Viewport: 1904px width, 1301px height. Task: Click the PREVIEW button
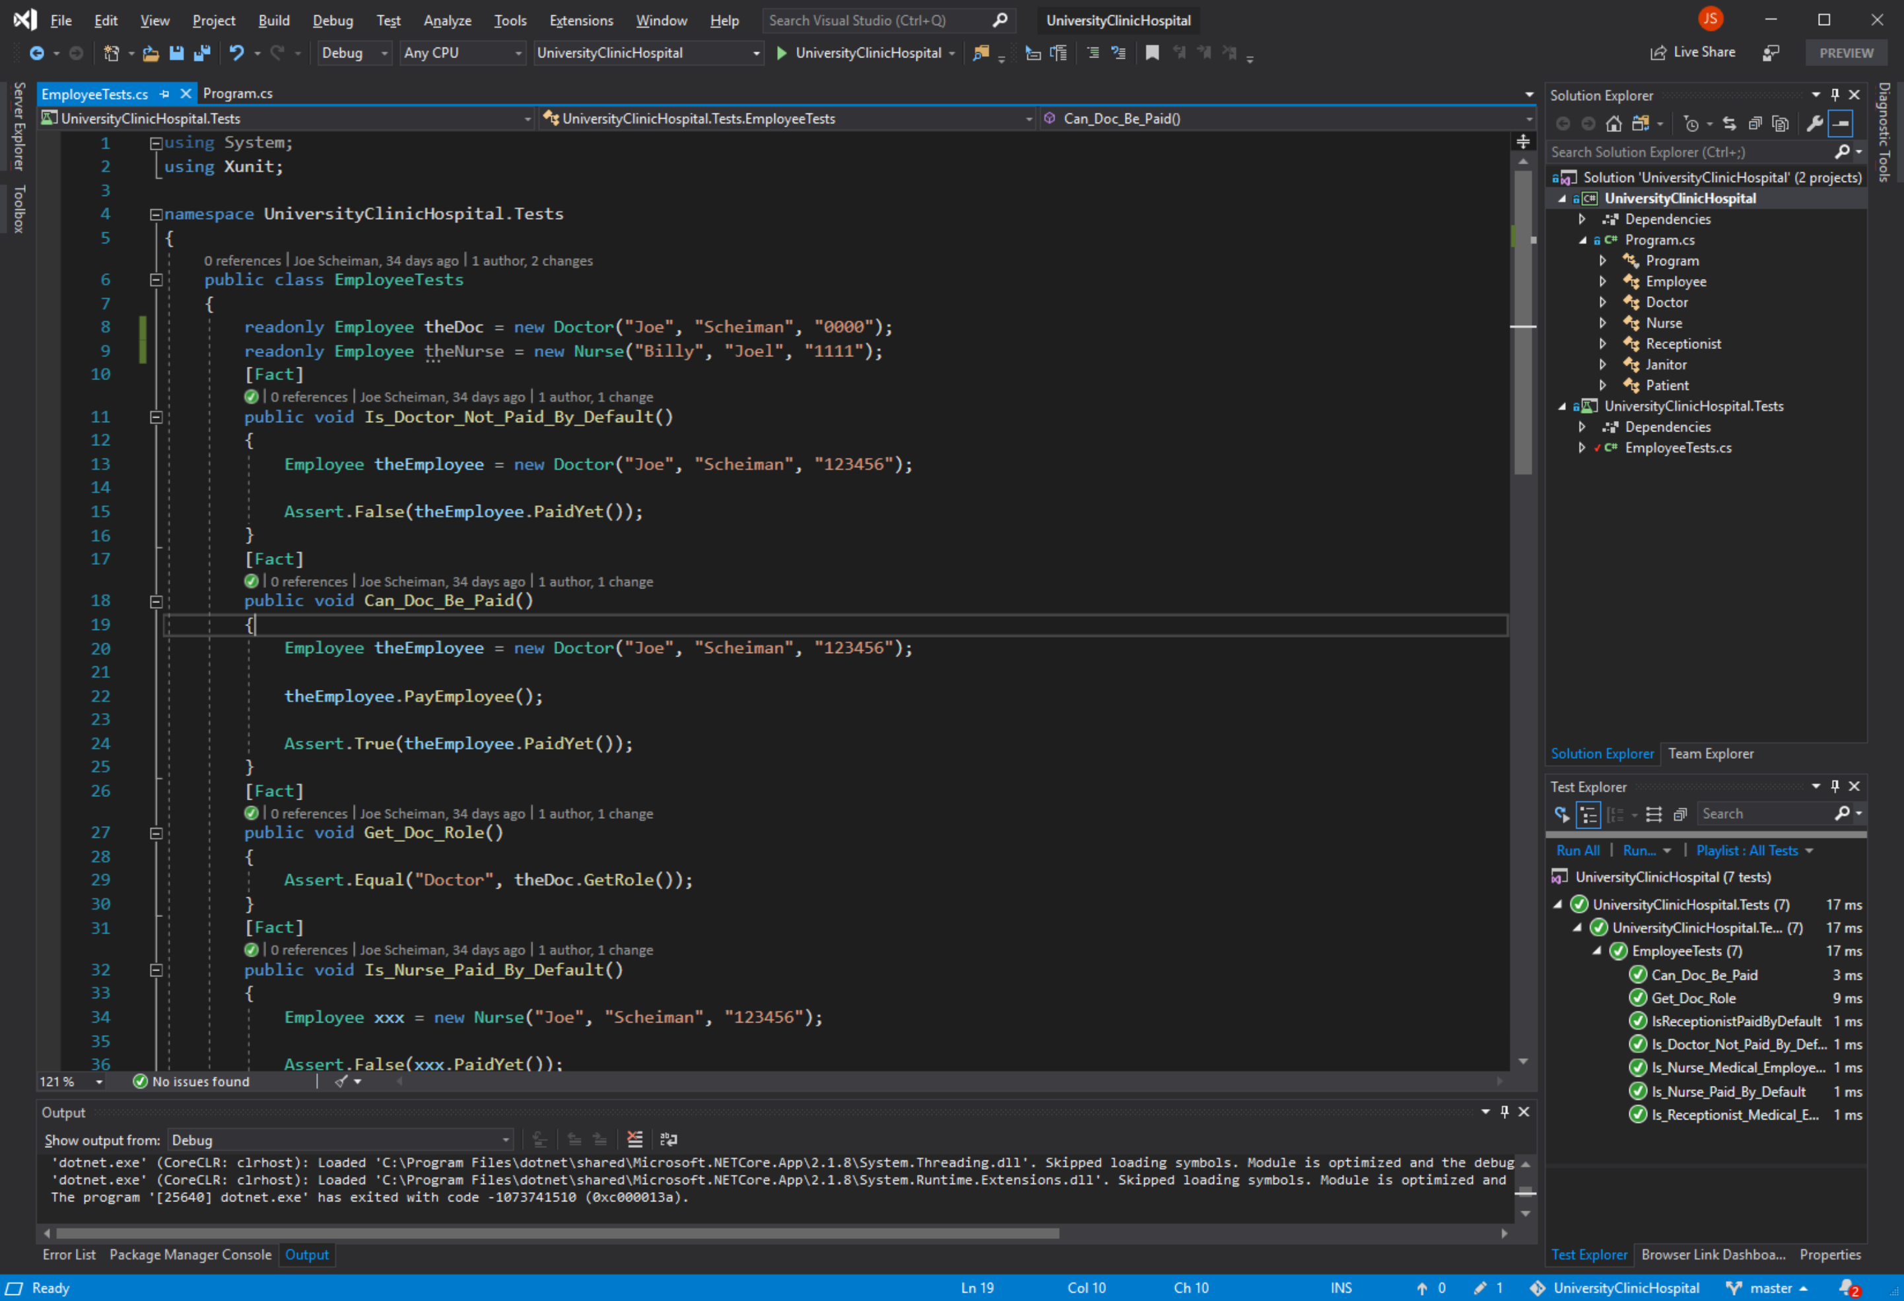1846,53
